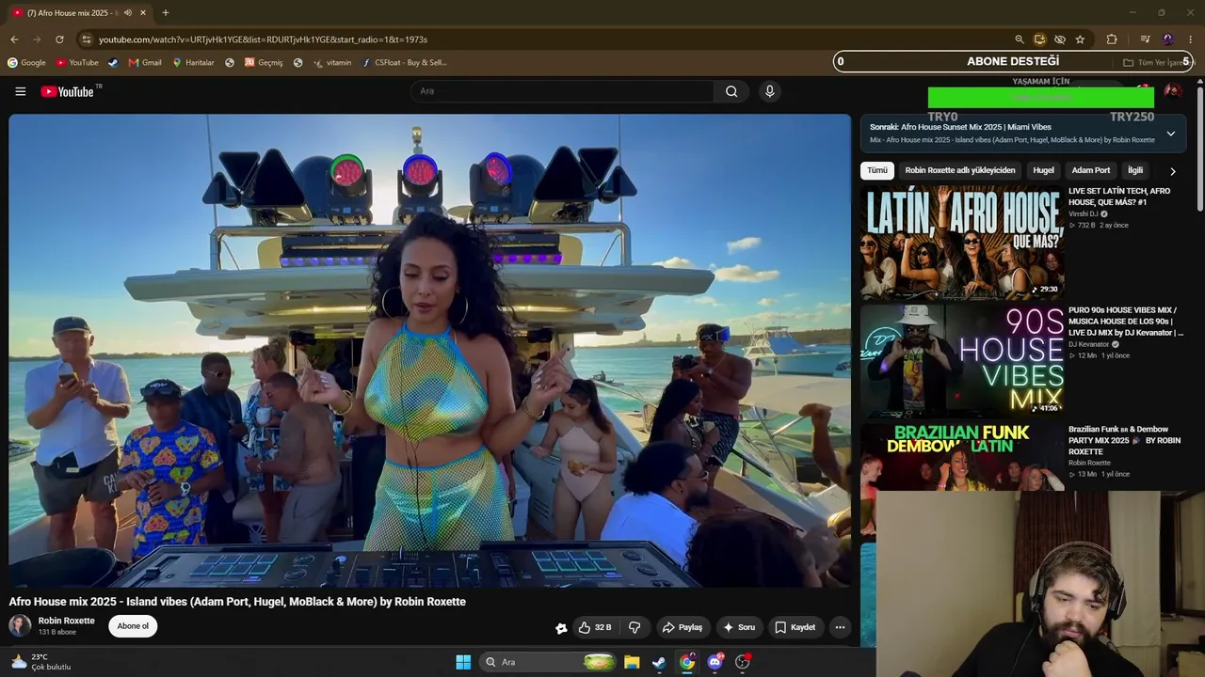Open the Chrome profile avatar
The height and width of the screenshot is (677, 1205).
pos(1168,39)
